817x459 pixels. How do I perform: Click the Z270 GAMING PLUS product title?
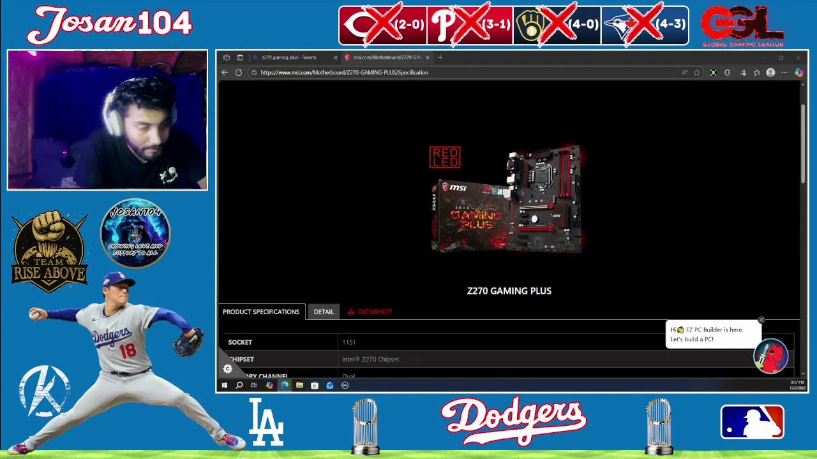[x=509, y=291]
